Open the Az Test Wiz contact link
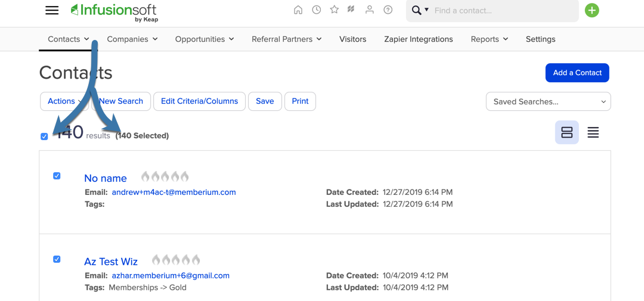 tap(111, 262)
